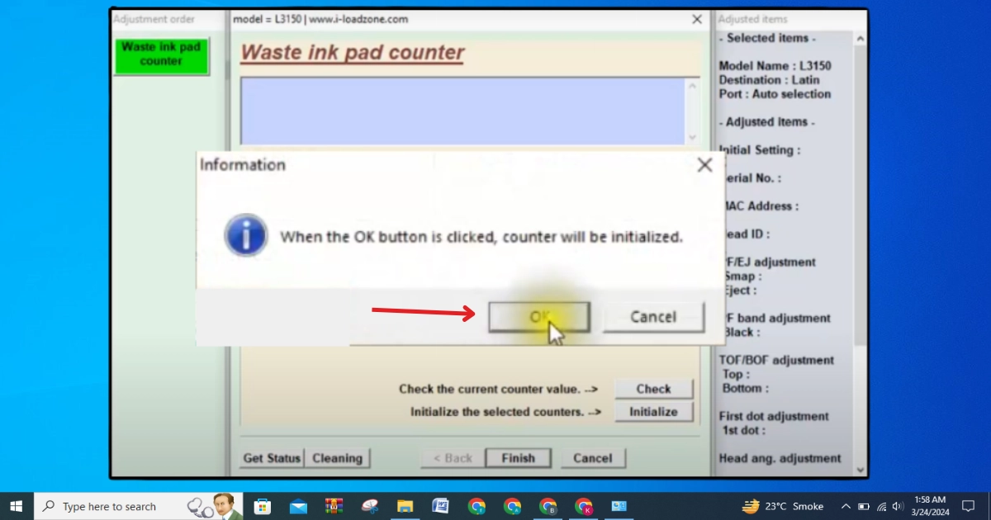Open the notification center icon
The image size is (991, 520).
tap(969, 506)
